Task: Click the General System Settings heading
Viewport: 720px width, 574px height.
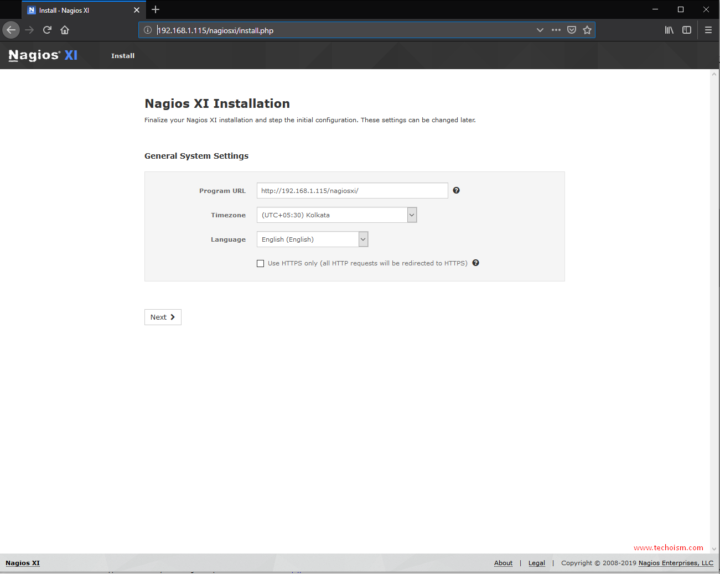Action: click(196, 156)
